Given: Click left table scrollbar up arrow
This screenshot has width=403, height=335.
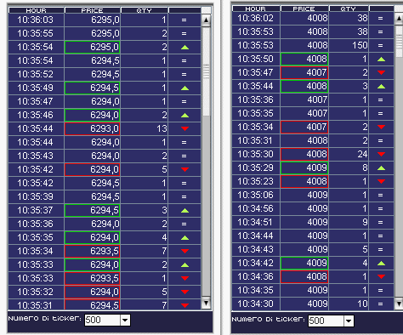Looking at the screenshot, I should click(206, 20).
